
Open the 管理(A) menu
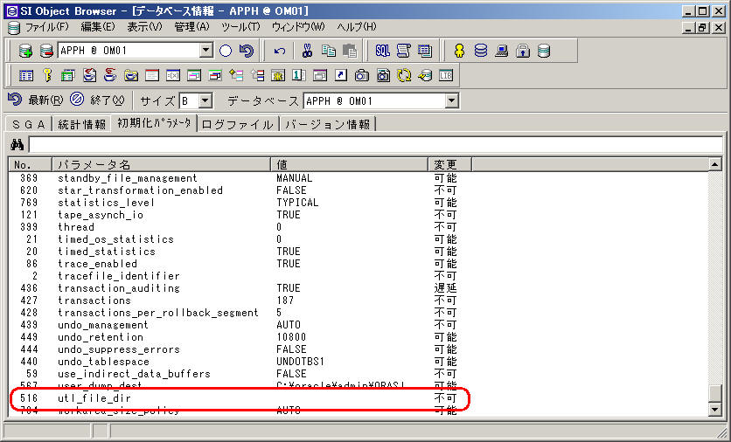coord(191,27)
